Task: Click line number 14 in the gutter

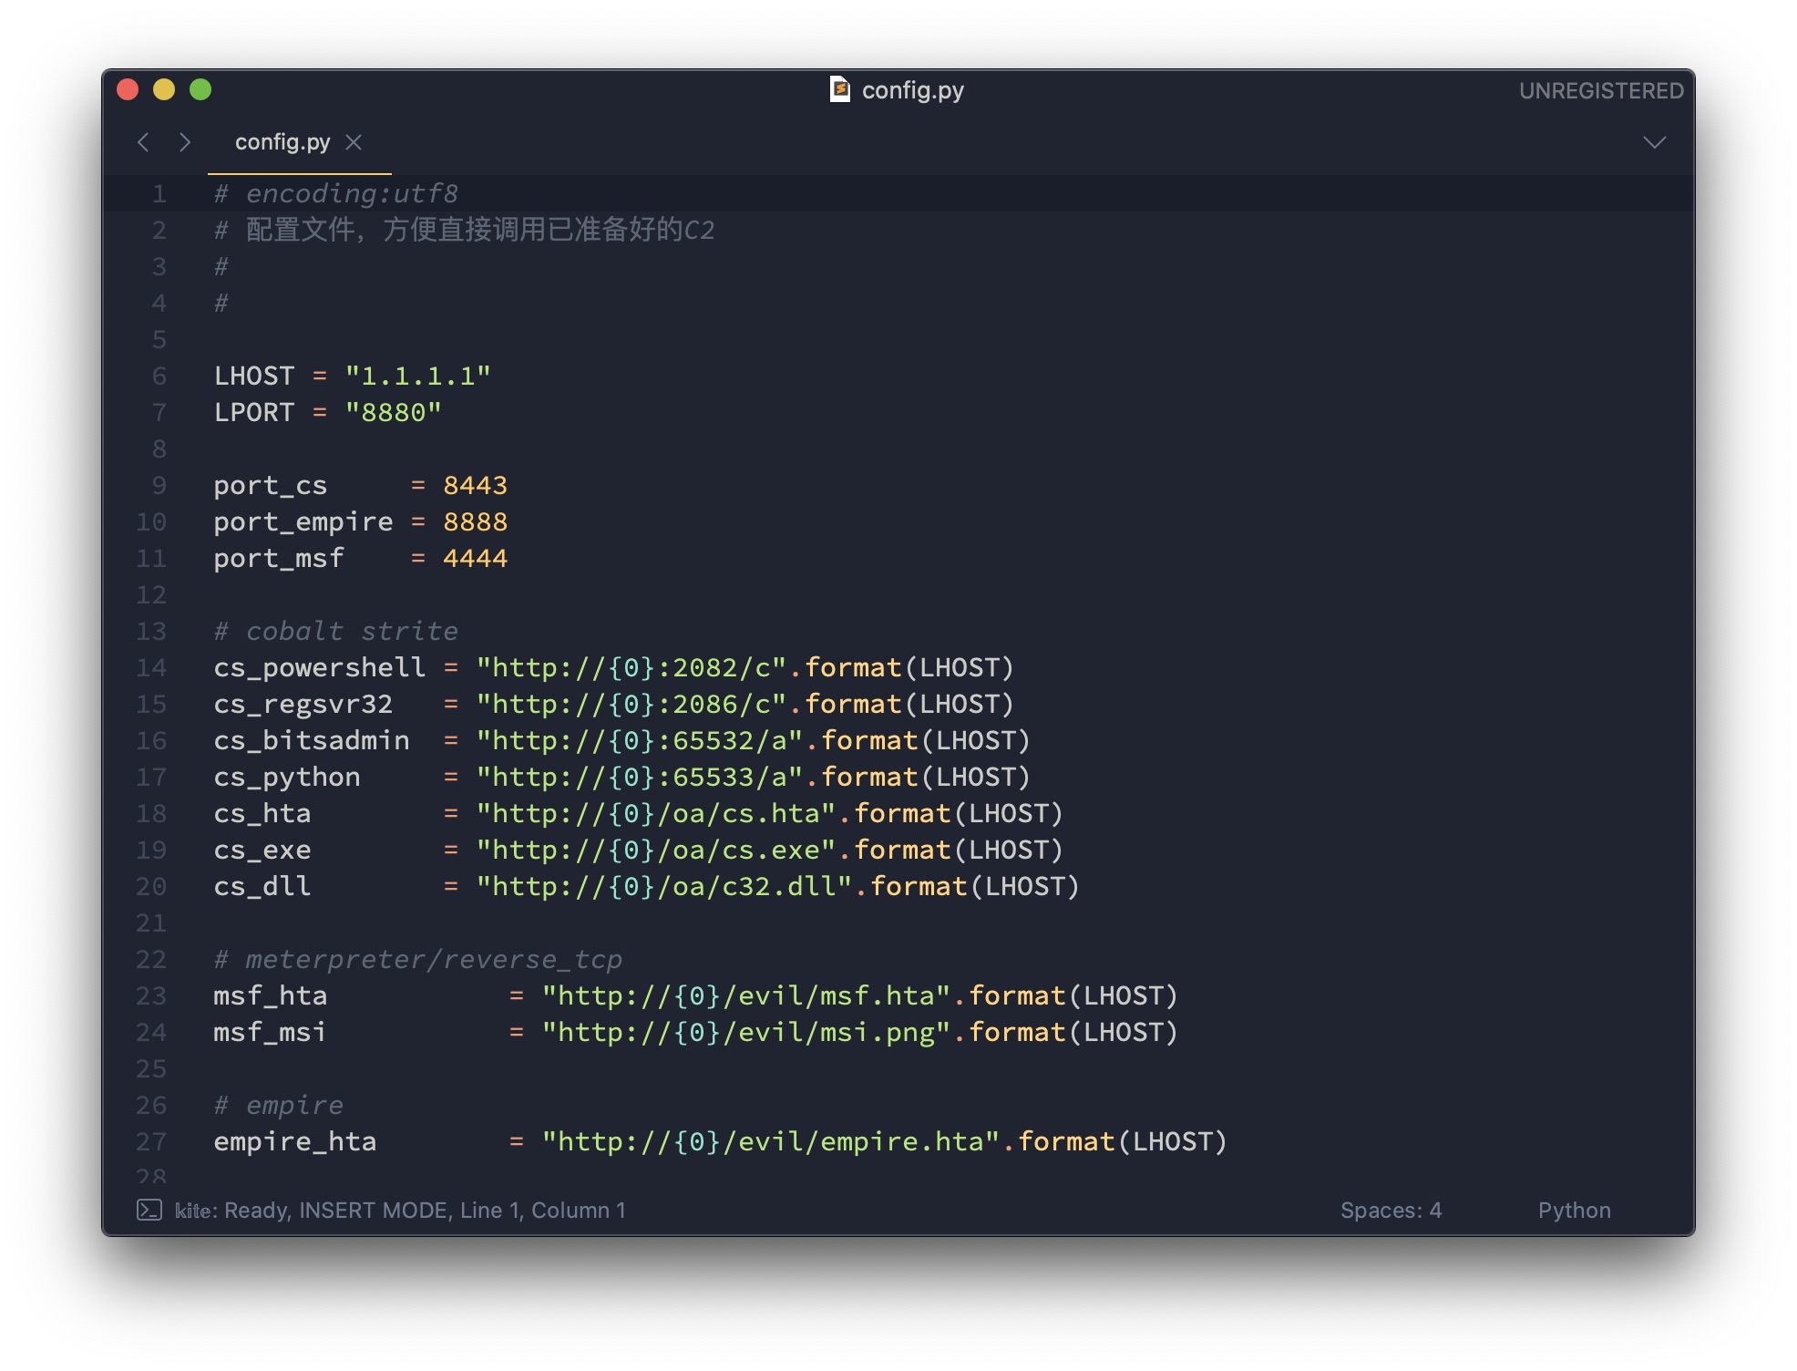Action: [x=151, y=667]
